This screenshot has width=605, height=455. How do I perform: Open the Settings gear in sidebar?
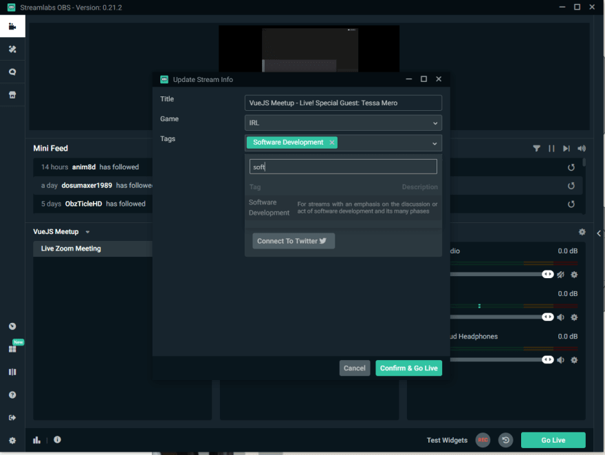tap(12, 441)
